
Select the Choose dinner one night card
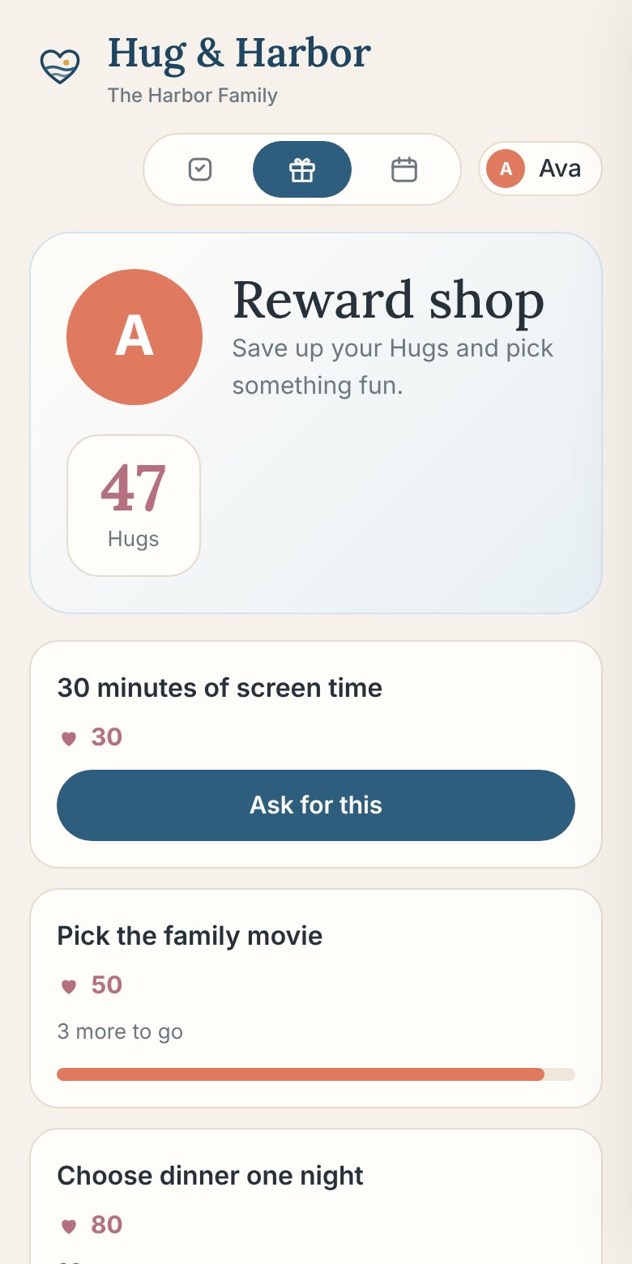click(x=316, y=1197)
